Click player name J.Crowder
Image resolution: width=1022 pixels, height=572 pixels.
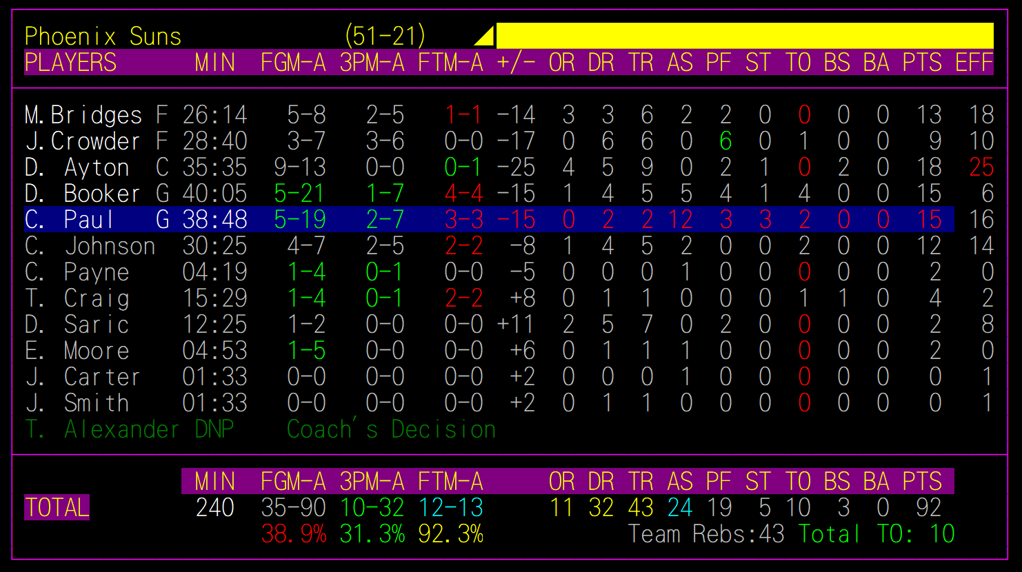coord(83,141)
